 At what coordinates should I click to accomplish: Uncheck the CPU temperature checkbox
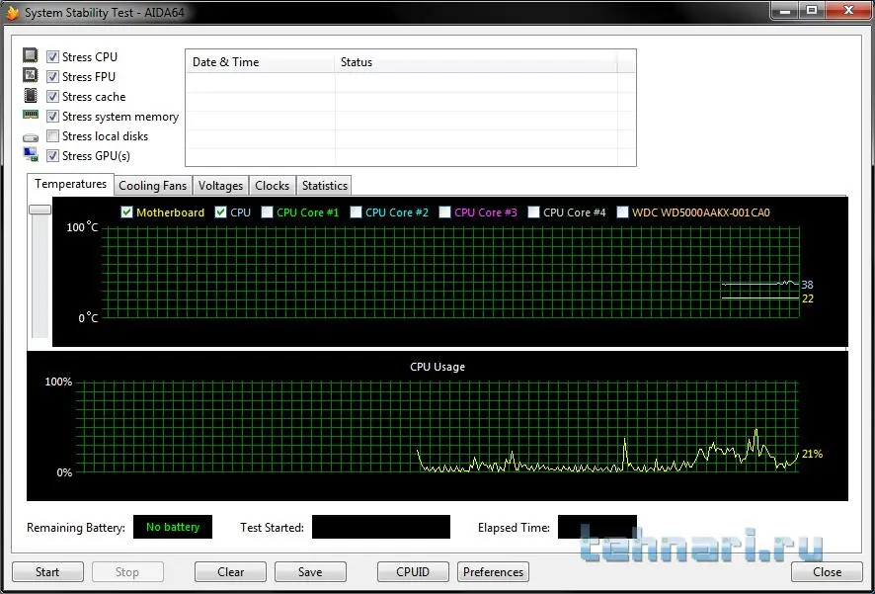click(x=220, y=212)
